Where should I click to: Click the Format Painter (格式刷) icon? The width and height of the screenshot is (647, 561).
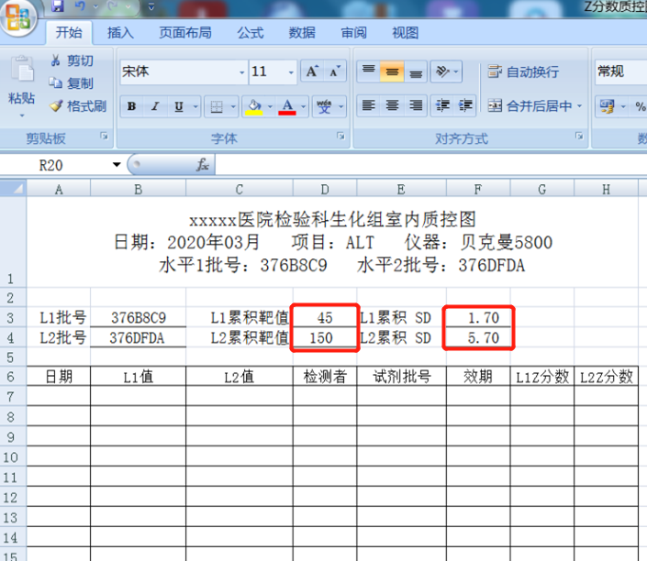[56, 106]
